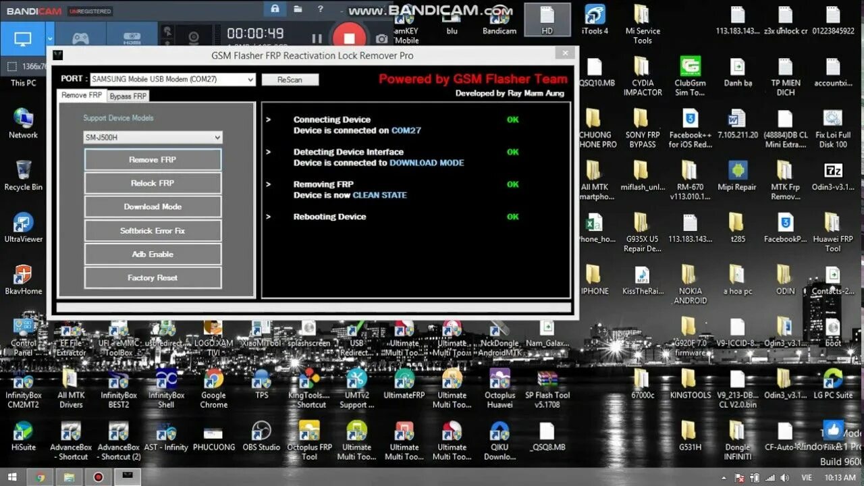Click the Adb Enable button
864x486 pixels.
click(x=153, y=254)
